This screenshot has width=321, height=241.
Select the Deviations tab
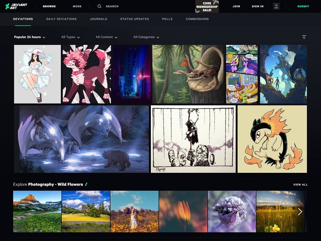coord(23,19)
